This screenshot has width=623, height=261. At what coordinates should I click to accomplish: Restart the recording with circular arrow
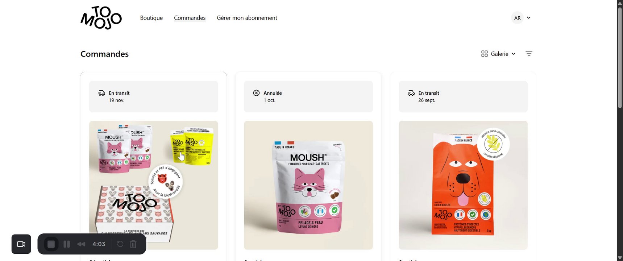click(x=120, y=244)
